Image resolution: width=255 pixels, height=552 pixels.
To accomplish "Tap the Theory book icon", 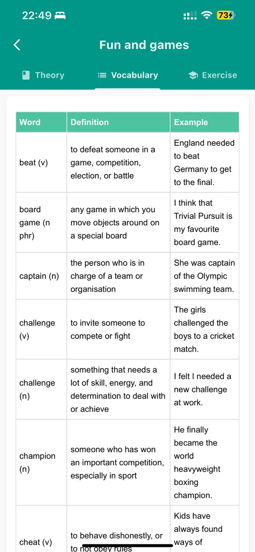I will [26, 75].
